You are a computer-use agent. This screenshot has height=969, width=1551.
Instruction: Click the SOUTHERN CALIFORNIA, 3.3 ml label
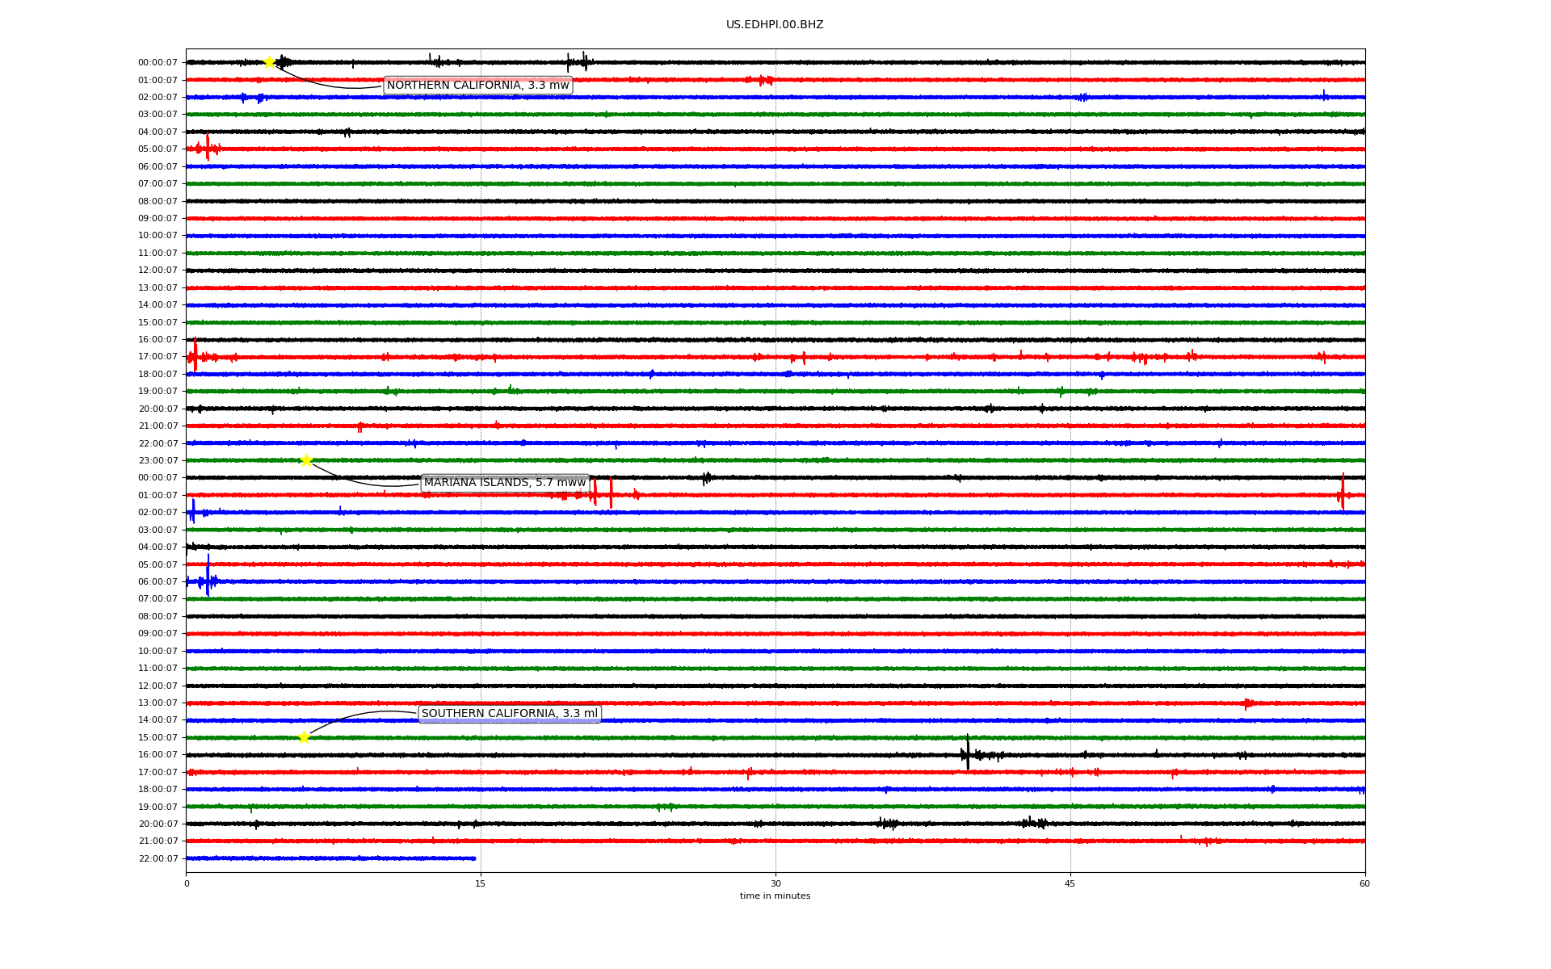click(509, 714)
